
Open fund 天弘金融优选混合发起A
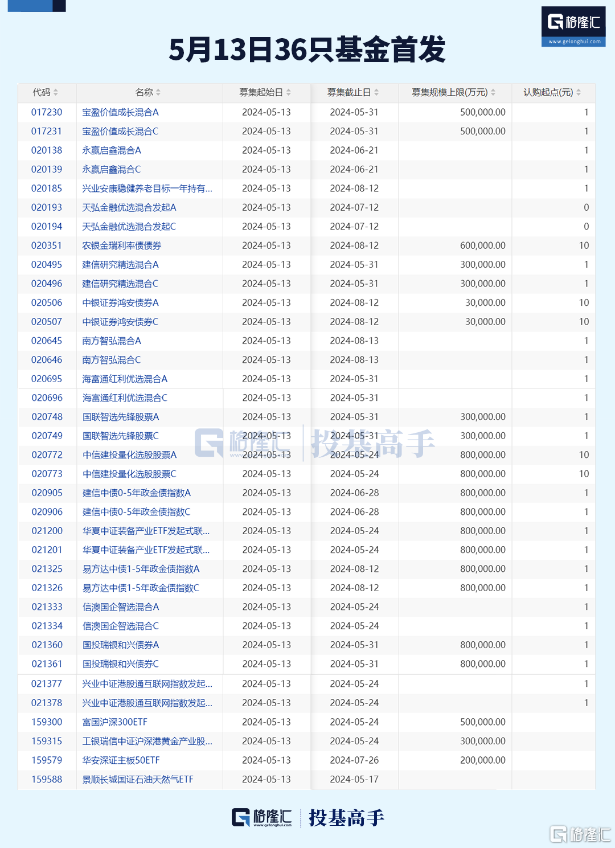tap(129, 207)
